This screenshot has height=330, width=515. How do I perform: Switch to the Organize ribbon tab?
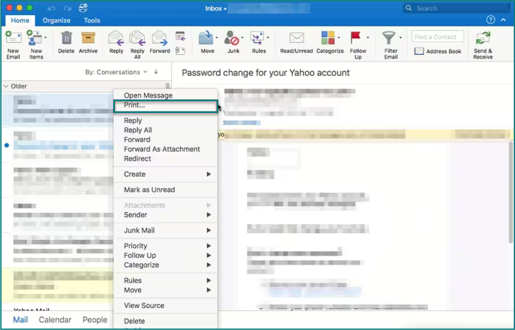(x=56, y=20)
